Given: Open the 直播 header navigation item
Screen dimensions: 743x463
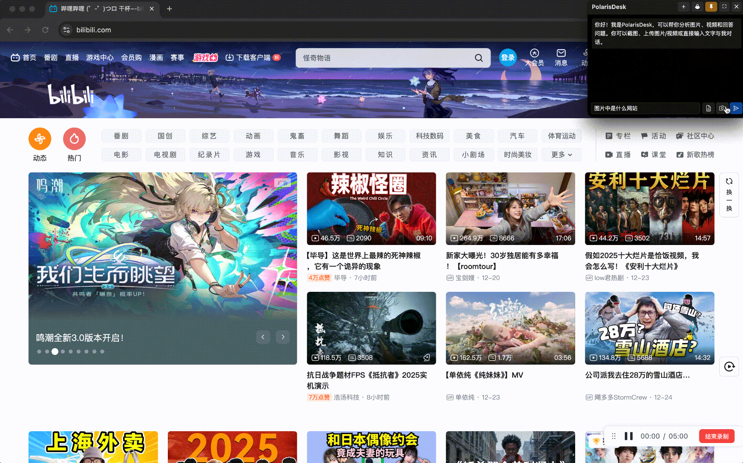Looking at the screenshot, I should [x=72, y=58].
